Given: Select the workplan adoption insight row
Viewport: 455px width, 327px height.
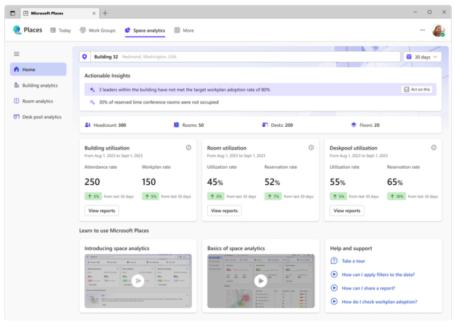Looking at the screenshot, I should click(x=261, y=90).
